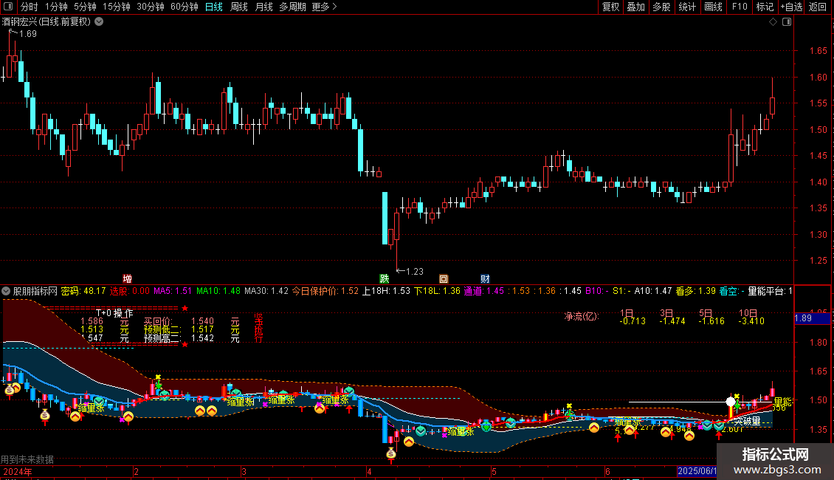Click the 统计 statistics button
Image resolution: width=834 pixels, height=480 pixels.
point(687,7)
